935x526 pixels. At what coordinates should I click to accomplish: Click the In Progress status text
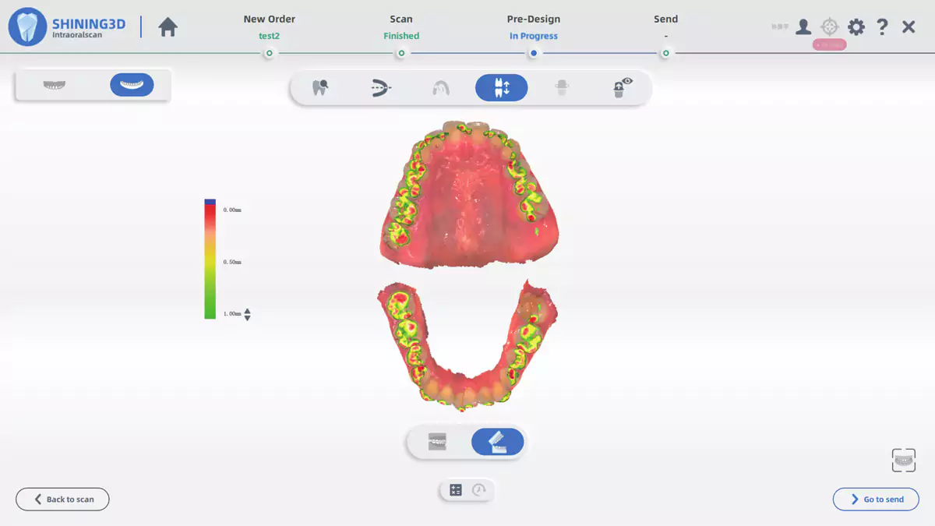[x=534, y=36]
